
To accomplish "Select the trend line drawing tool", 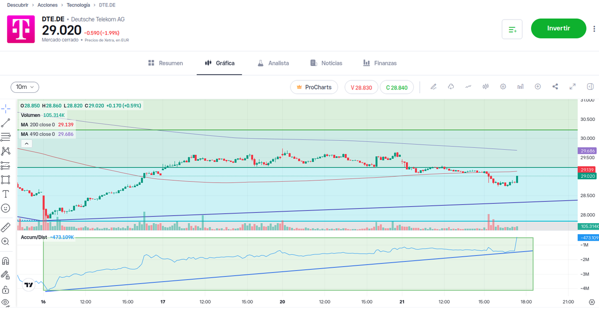I will click(x=5, y=122).
